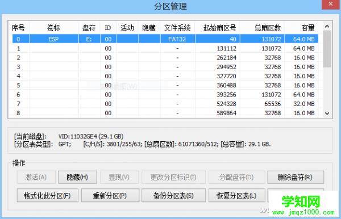Close the 分区管理 window
The height and width of the screenshot is (219, 341).
[331, 4]
